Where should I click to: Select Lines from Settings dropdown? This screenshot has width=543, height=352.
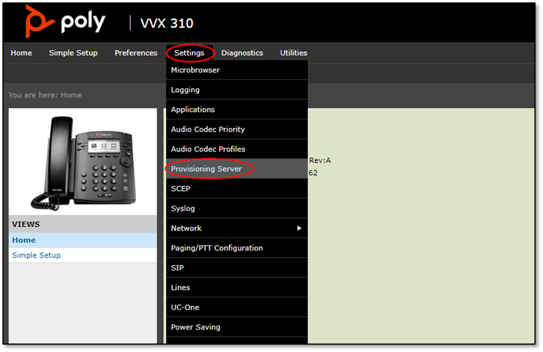(x=237, y=287)
